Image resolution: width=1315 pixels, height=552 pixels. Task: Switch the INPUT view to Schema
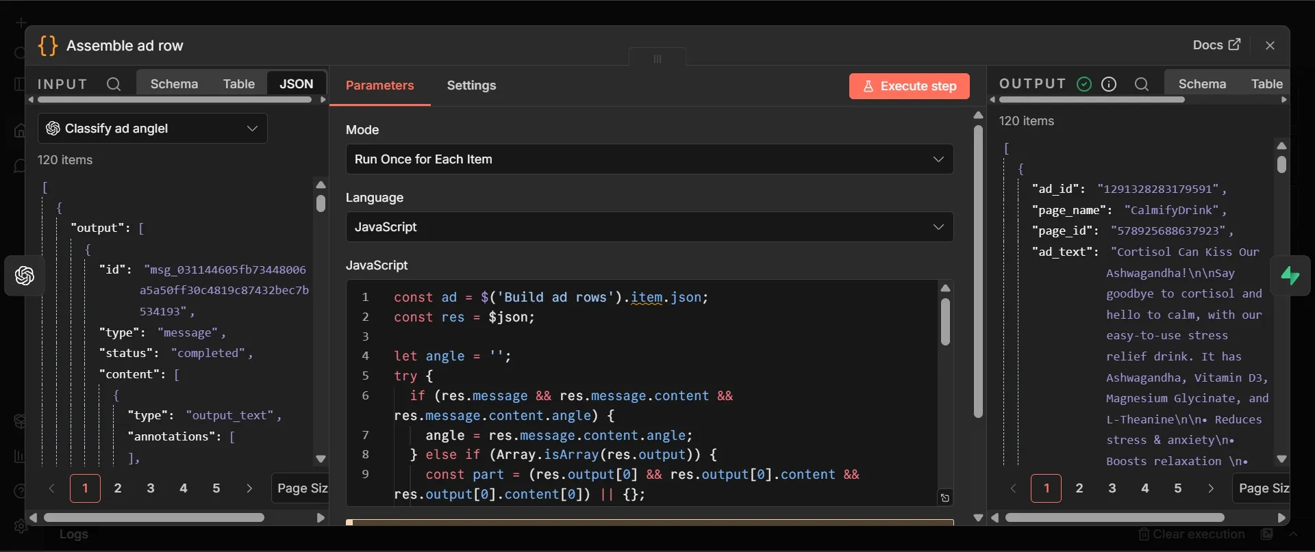click(174, 84)
